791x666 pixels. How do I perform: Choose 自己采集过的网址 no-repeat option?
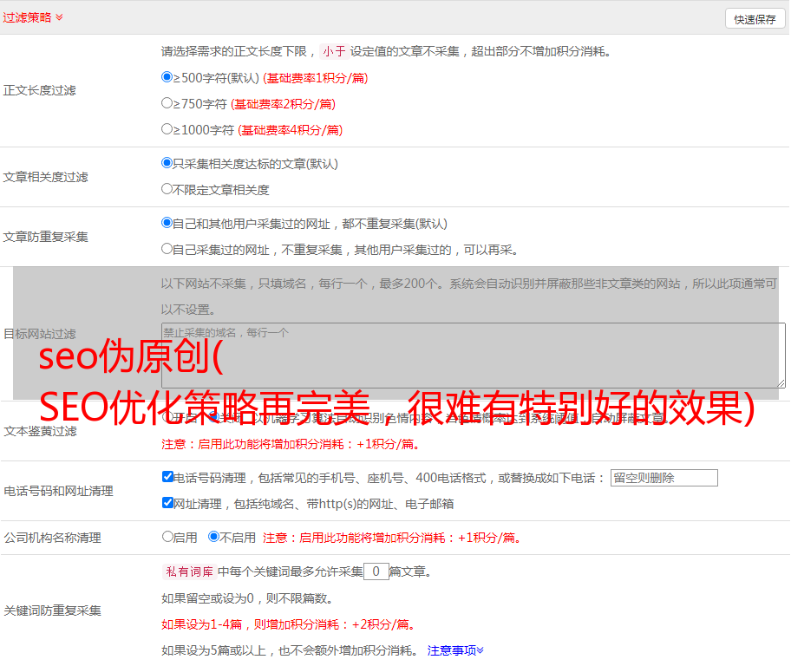pyautogui.click(x=167, y=248)
